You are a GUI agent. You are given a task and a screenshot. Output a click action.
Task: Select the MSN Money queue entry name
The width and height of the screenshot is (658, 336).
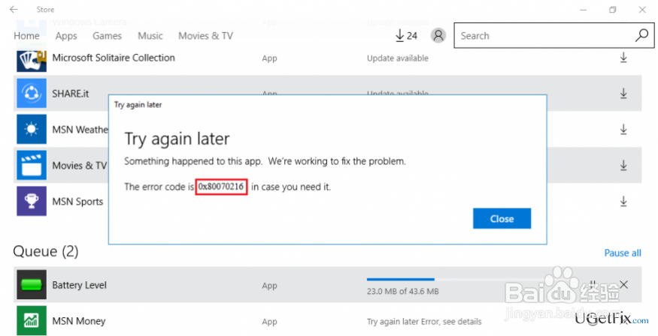click(78, 321)
